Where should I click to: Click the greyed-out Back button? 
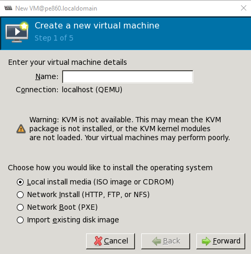(x=165, y=241)
